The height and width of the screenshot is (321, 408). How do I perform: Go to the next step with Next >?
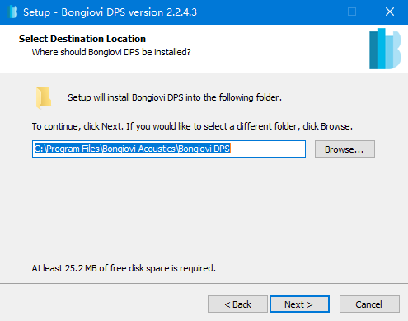tap(299, 304)
